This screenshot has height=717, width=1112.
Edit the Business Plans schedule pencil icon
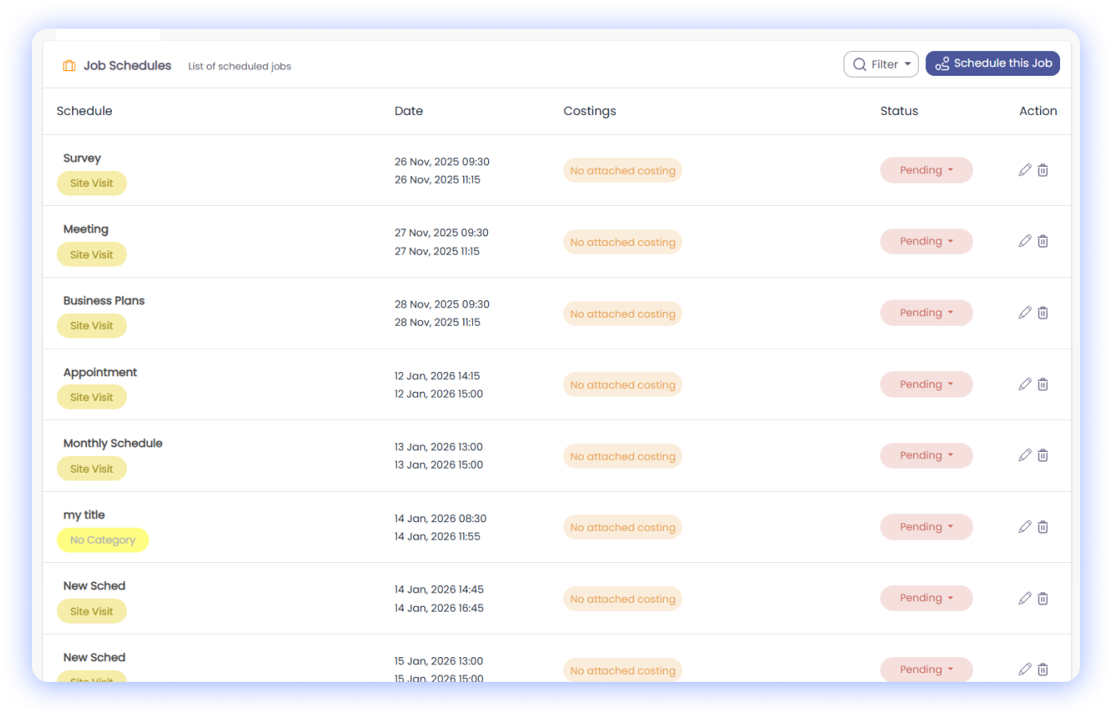click(x=1025, y=313)
